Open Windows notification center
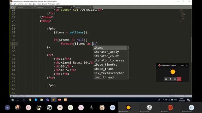 pos(189,100)
